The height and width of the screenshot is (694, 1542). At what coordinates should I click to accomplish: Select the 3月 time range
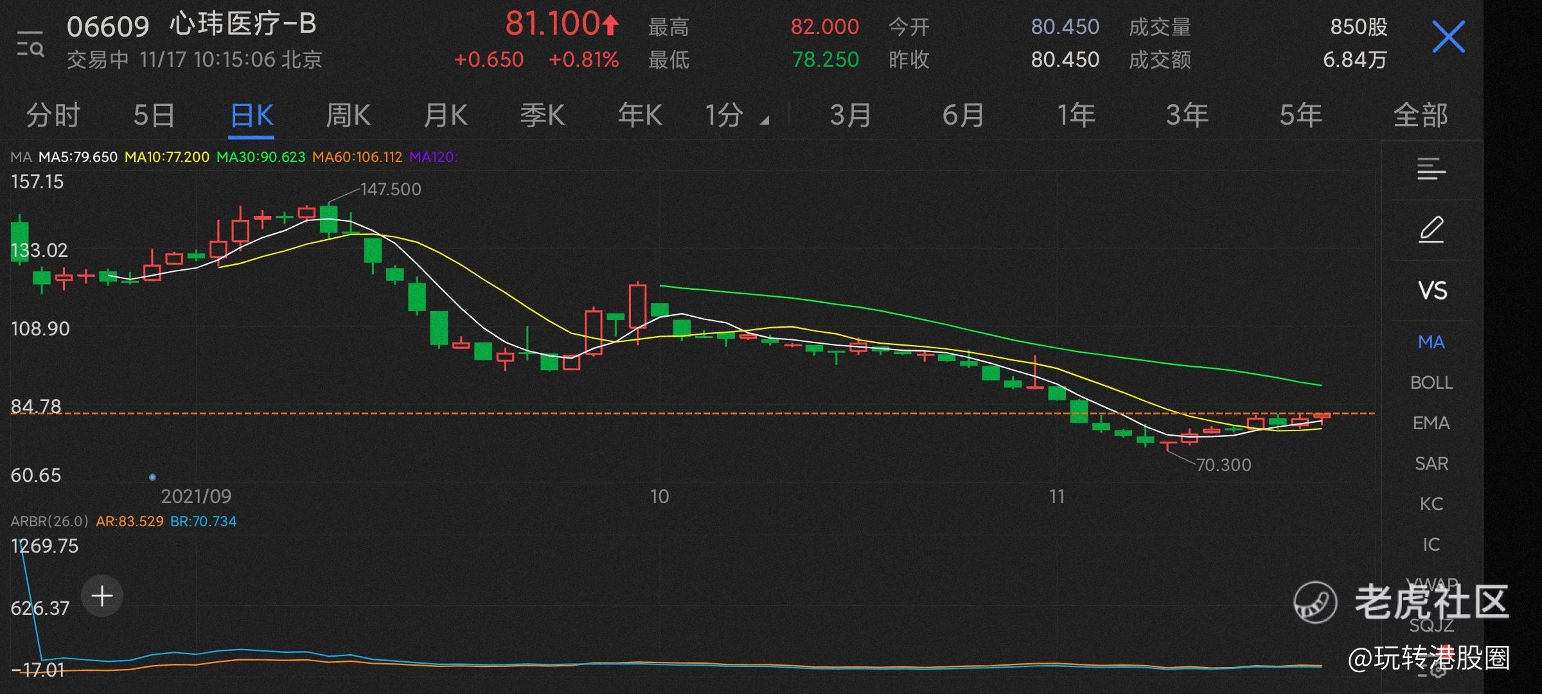pyautogui.click(x=850, y=116)
